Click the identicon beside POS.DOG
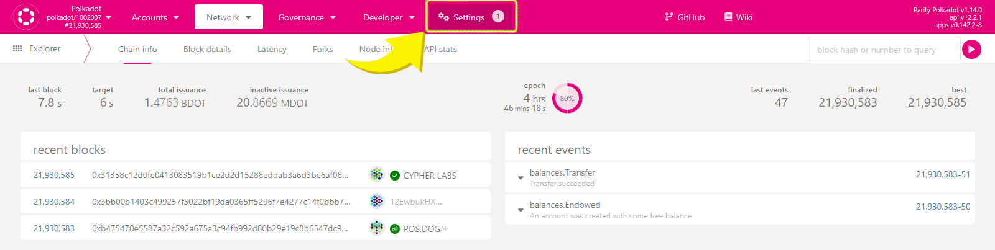Screen dimensions: 995x250 click(x=377, y=228)
